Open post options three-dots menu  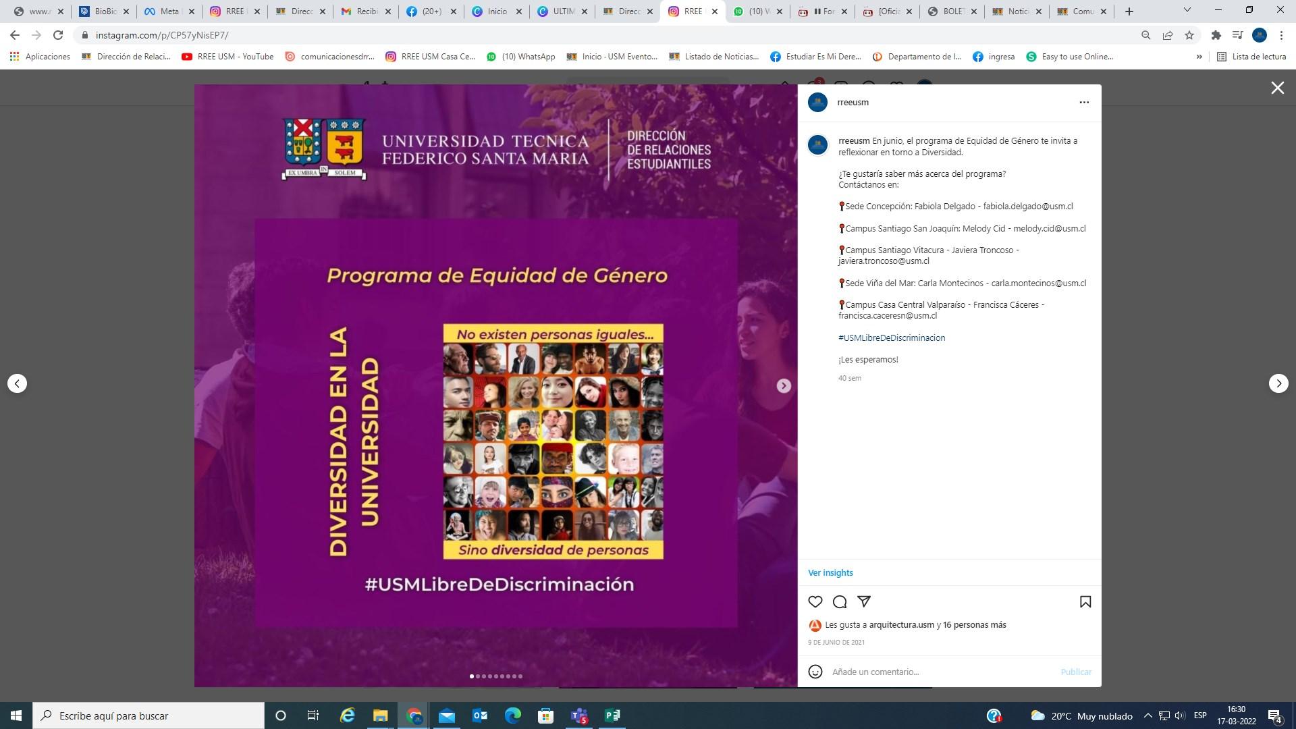[x=1084, y=103]
